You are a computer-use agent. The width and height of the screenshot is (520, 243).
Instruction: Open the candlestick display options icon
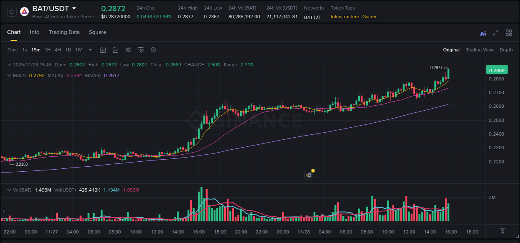pos(128,49)
